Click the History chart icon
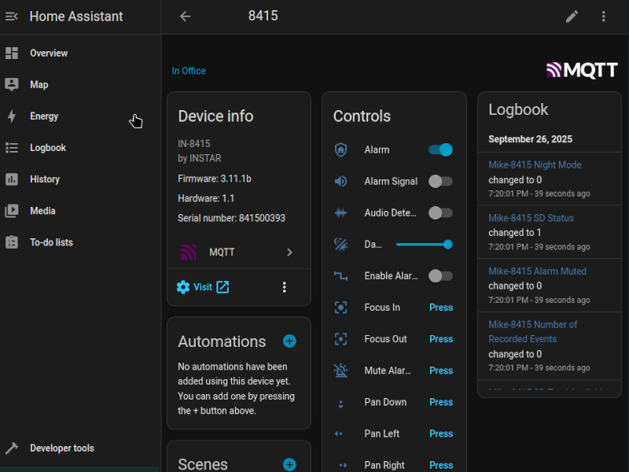The height and width of the screenshot is (472, 629). [x=12, y=179]
